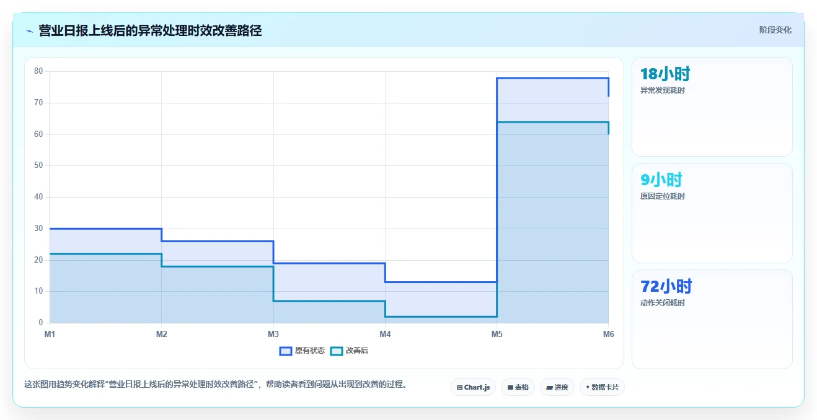Screen dimensions: 817x420
Task: Click the description text below the chart
Action: [x=216, y=384]
